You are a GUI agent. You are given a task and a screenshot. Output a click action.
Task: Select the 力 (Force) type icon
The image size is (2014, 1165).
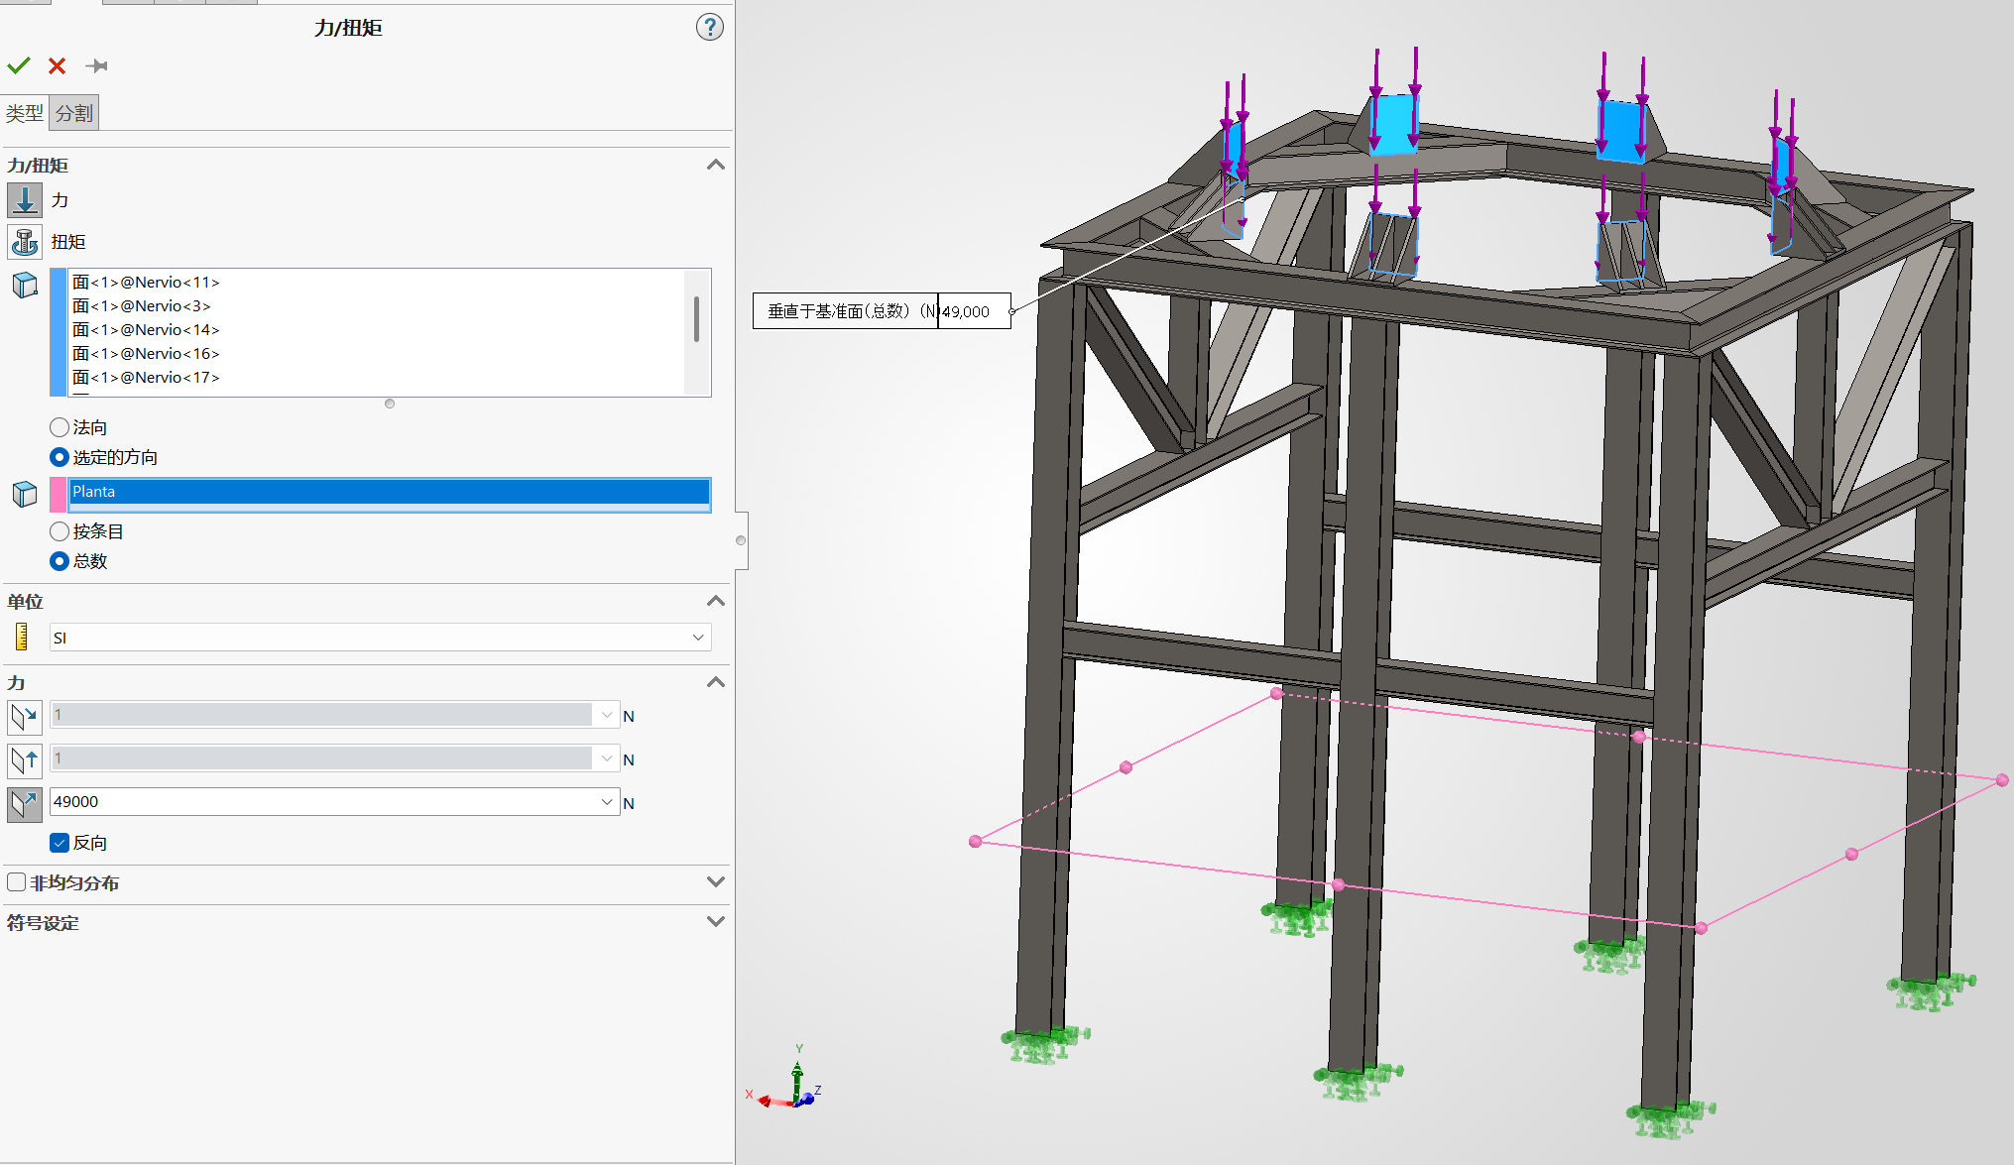pos(25,200)
